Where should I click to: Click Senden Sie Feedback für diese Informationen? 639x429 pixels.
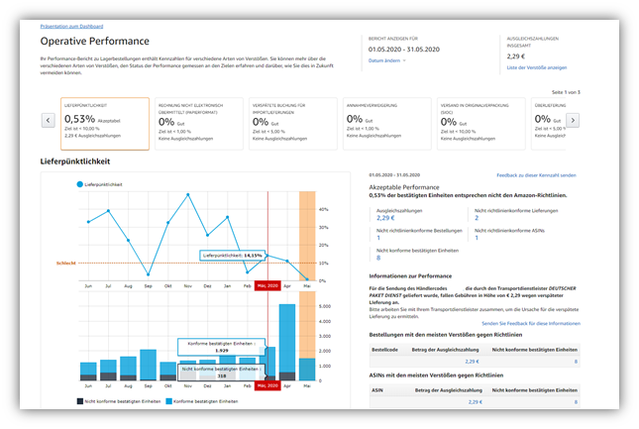[x=531, y=323]
